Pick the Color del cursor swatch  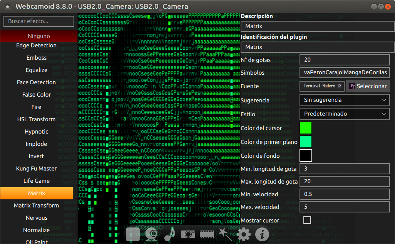coord(306,128)
